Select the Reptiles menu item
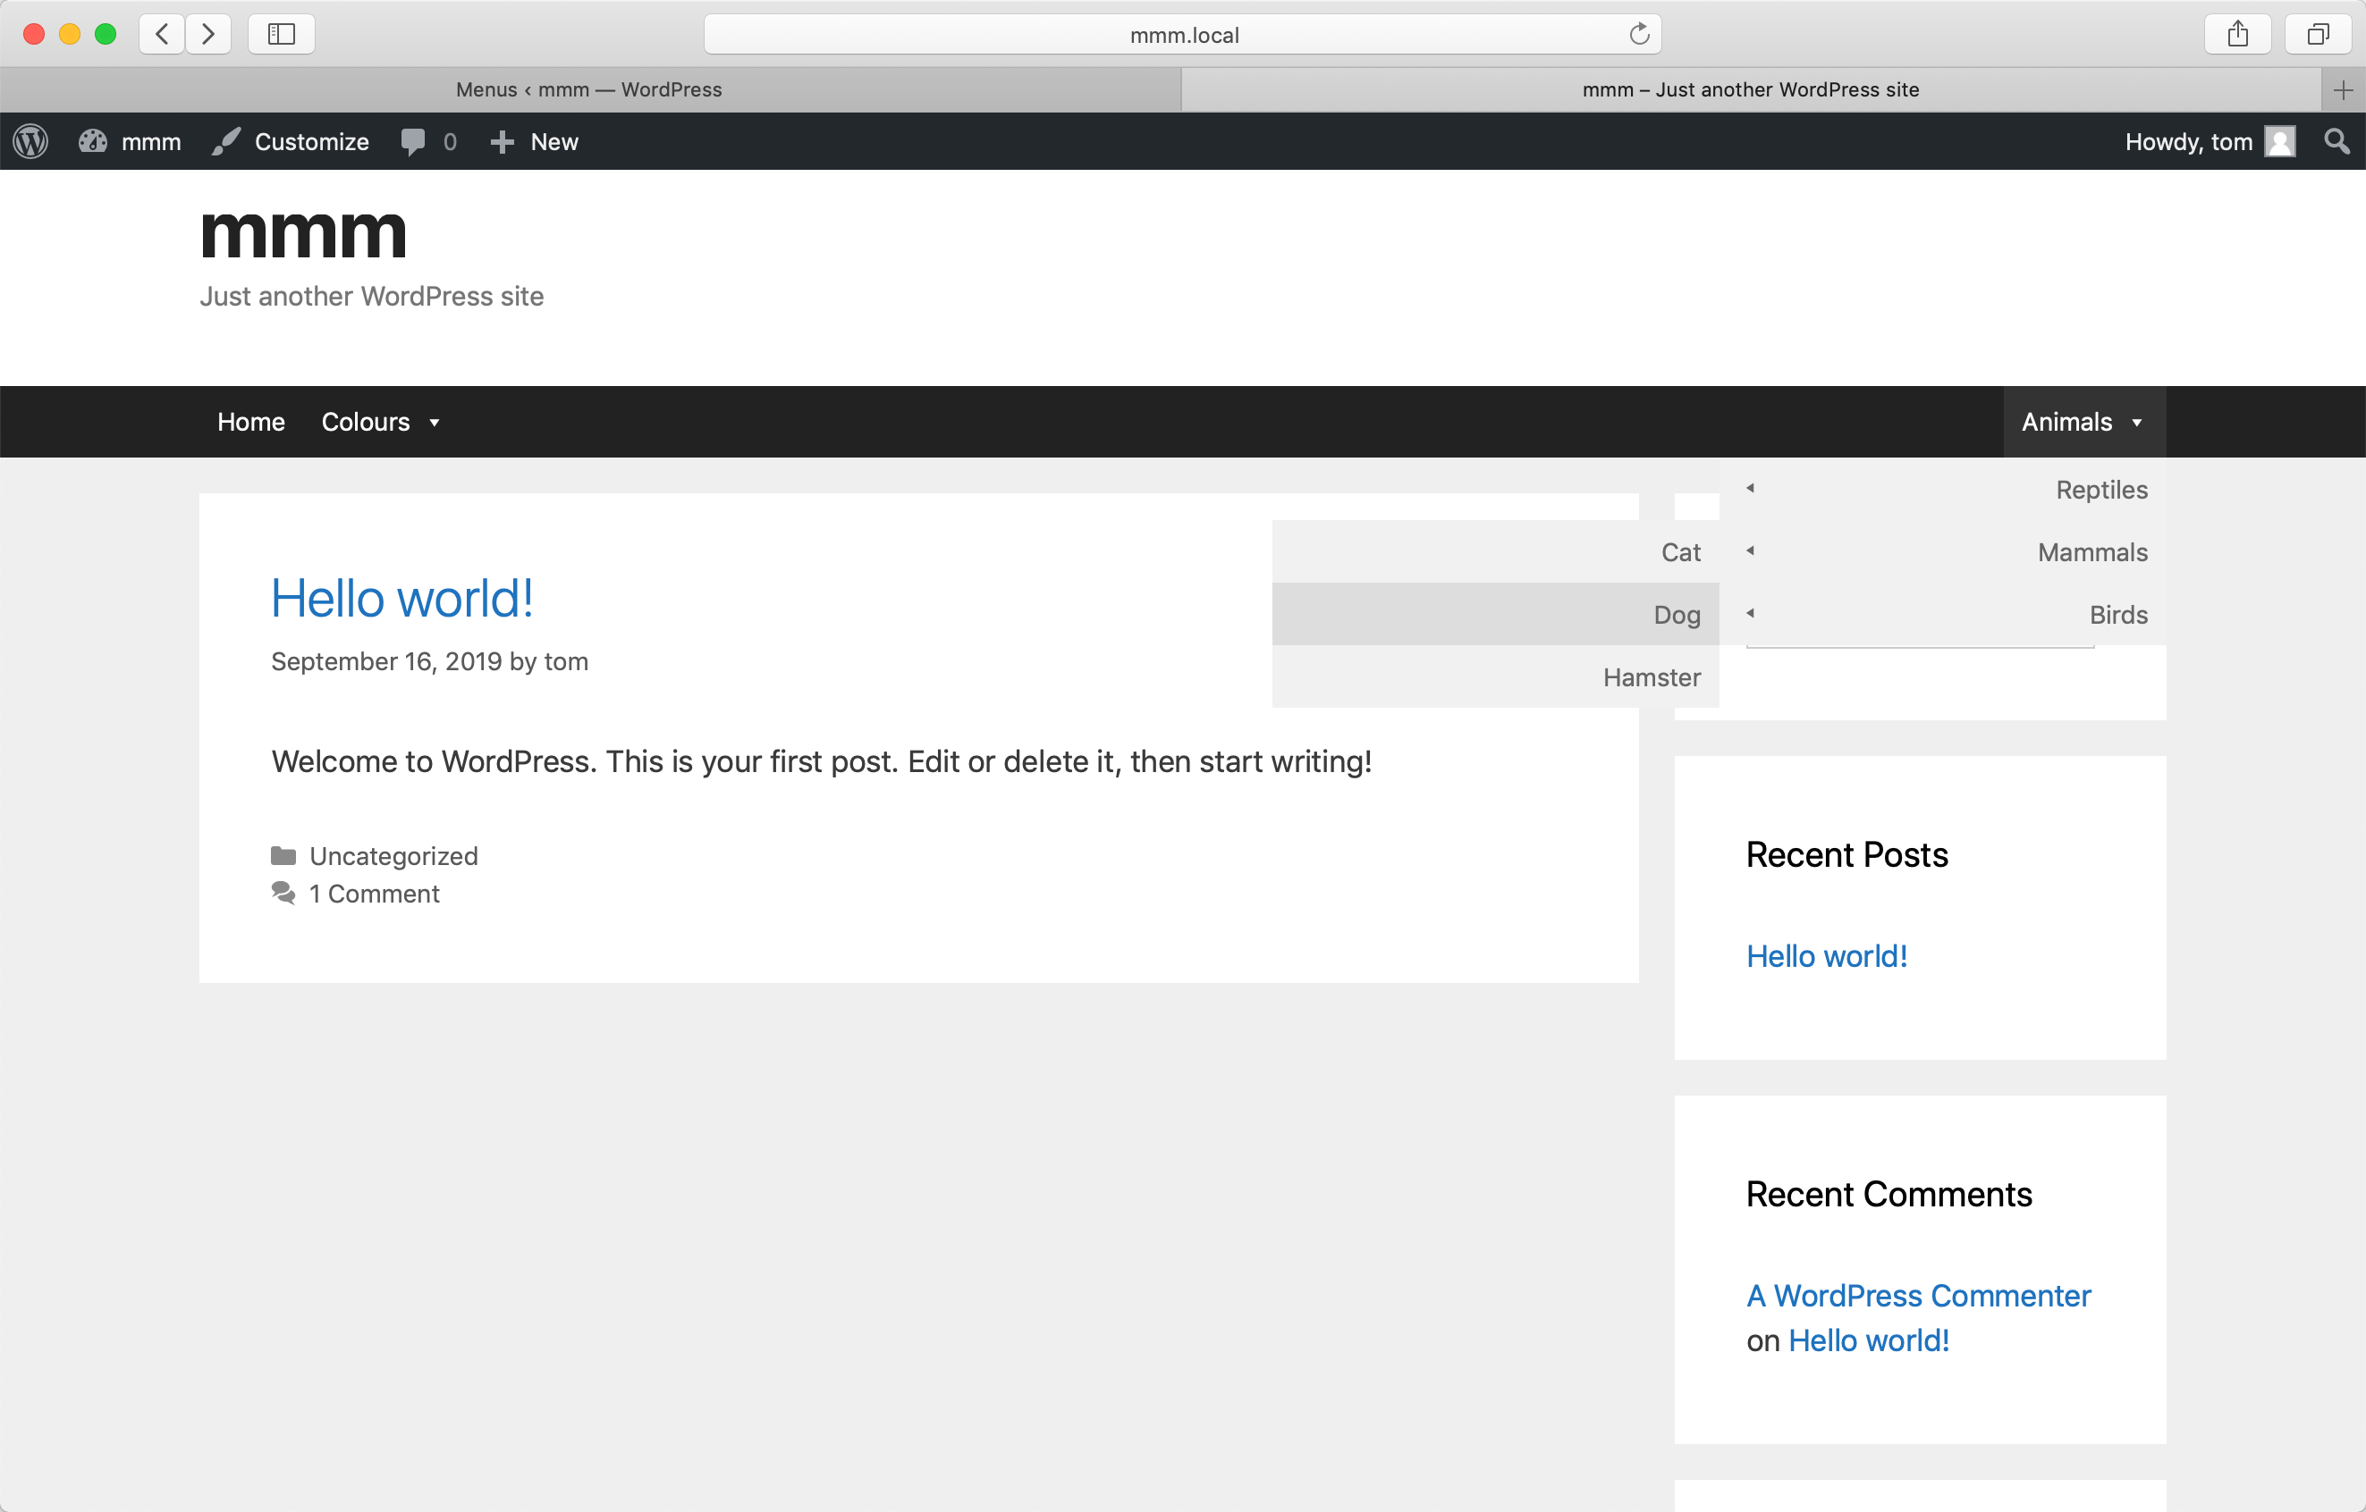 point(2100,490)
